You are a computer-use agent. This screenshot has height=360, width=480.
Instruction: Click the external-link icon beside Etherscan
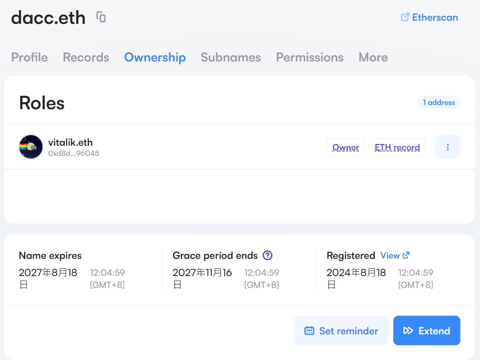[x=406, y=17]
